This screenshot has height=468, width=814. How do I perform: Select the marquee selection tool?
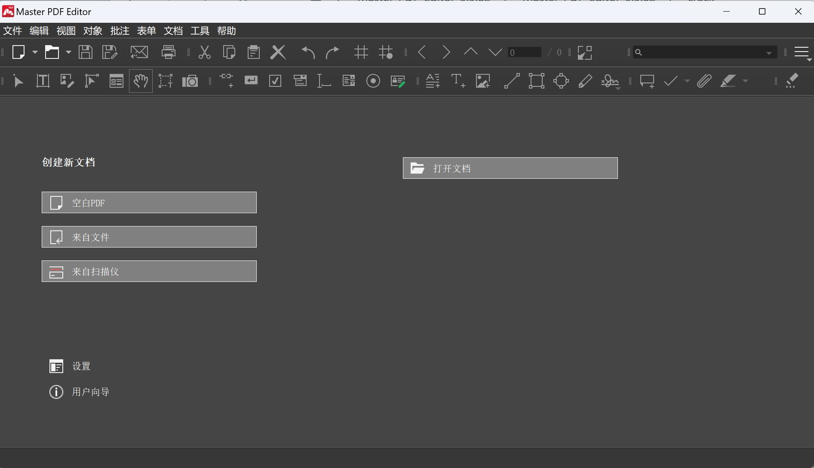pyautogui.click(x=165, y=81)
